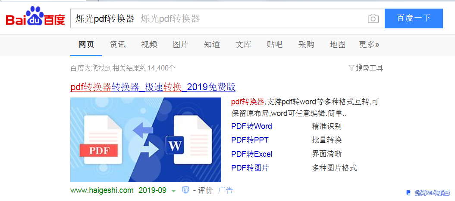455x201 pixels.
Task: Switch to the 地图 tab
Action: point(338,44)
